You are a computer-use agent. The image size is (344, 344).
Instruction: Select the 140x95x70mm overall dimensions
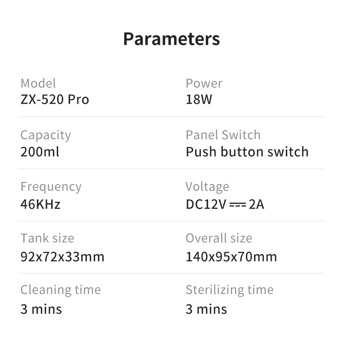(x=231, y=257)
